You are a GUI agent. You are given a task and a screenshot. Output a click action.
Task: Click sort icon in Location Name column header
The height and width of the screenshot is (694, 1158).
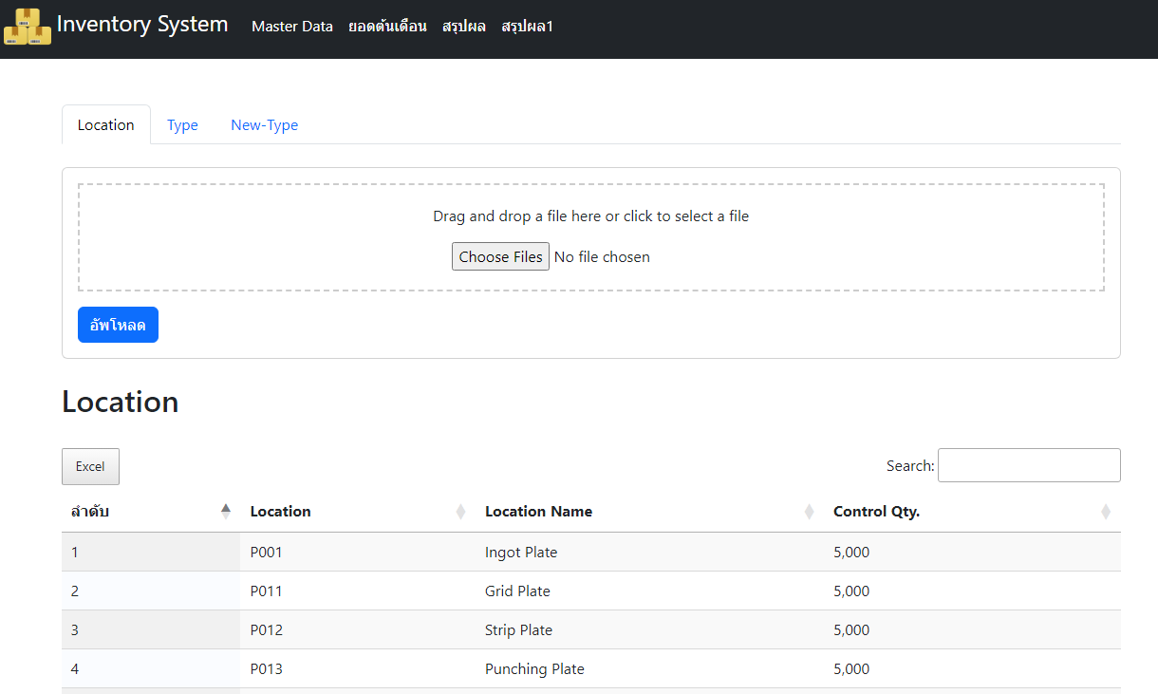click(x=809, y=512)
